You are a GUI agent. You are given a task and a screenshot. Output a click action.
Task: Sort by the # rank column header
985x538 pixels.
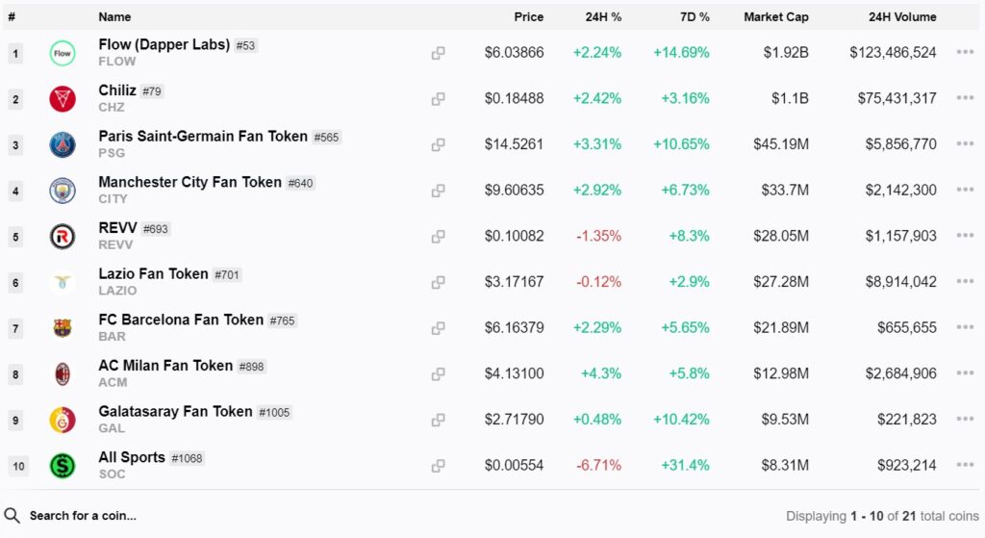[x=12, y=17]
